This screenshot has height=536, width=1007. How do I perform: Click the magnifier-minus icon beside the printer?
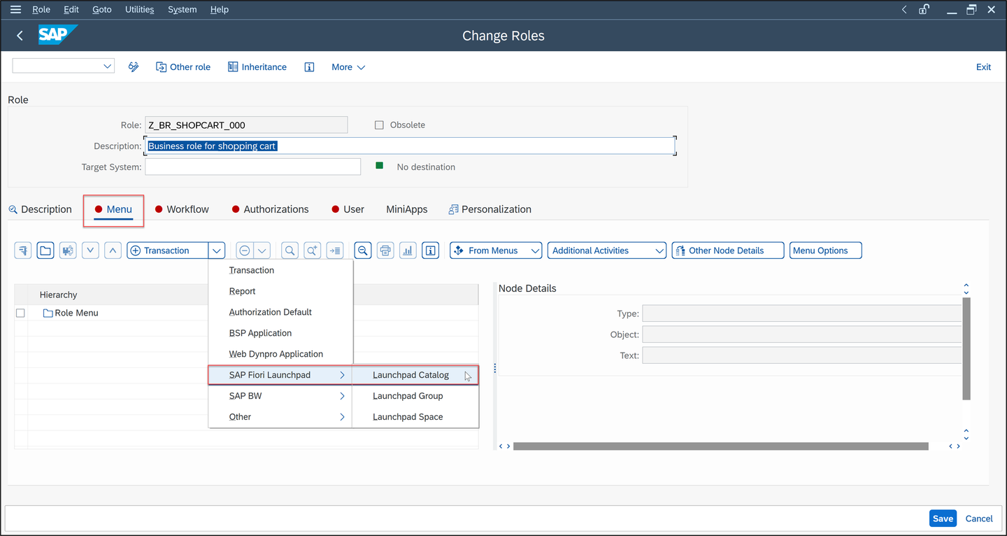pos(363,251)
